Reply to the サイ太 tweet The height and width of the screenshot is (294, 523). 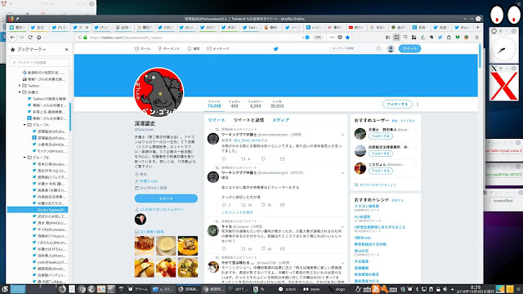pos(224,248)
